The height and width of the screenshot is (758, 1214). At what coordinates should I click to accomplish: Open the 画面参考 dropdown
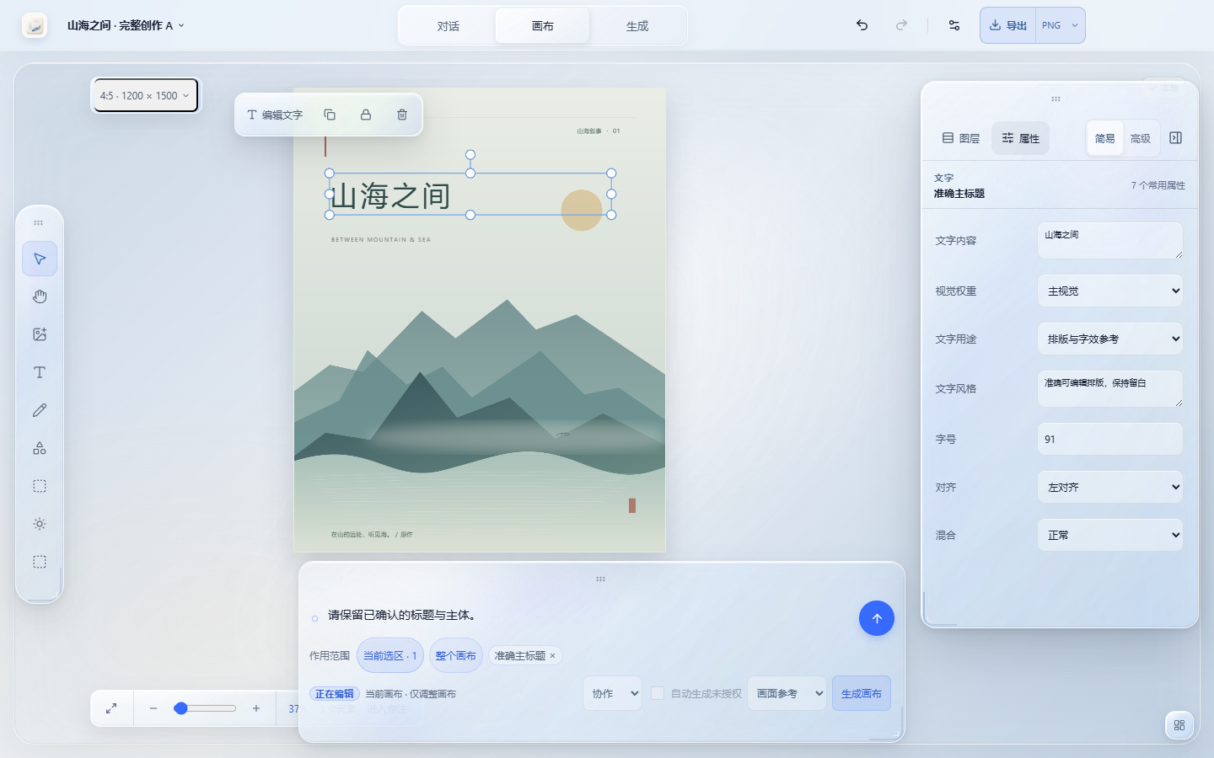click(787, 693)
